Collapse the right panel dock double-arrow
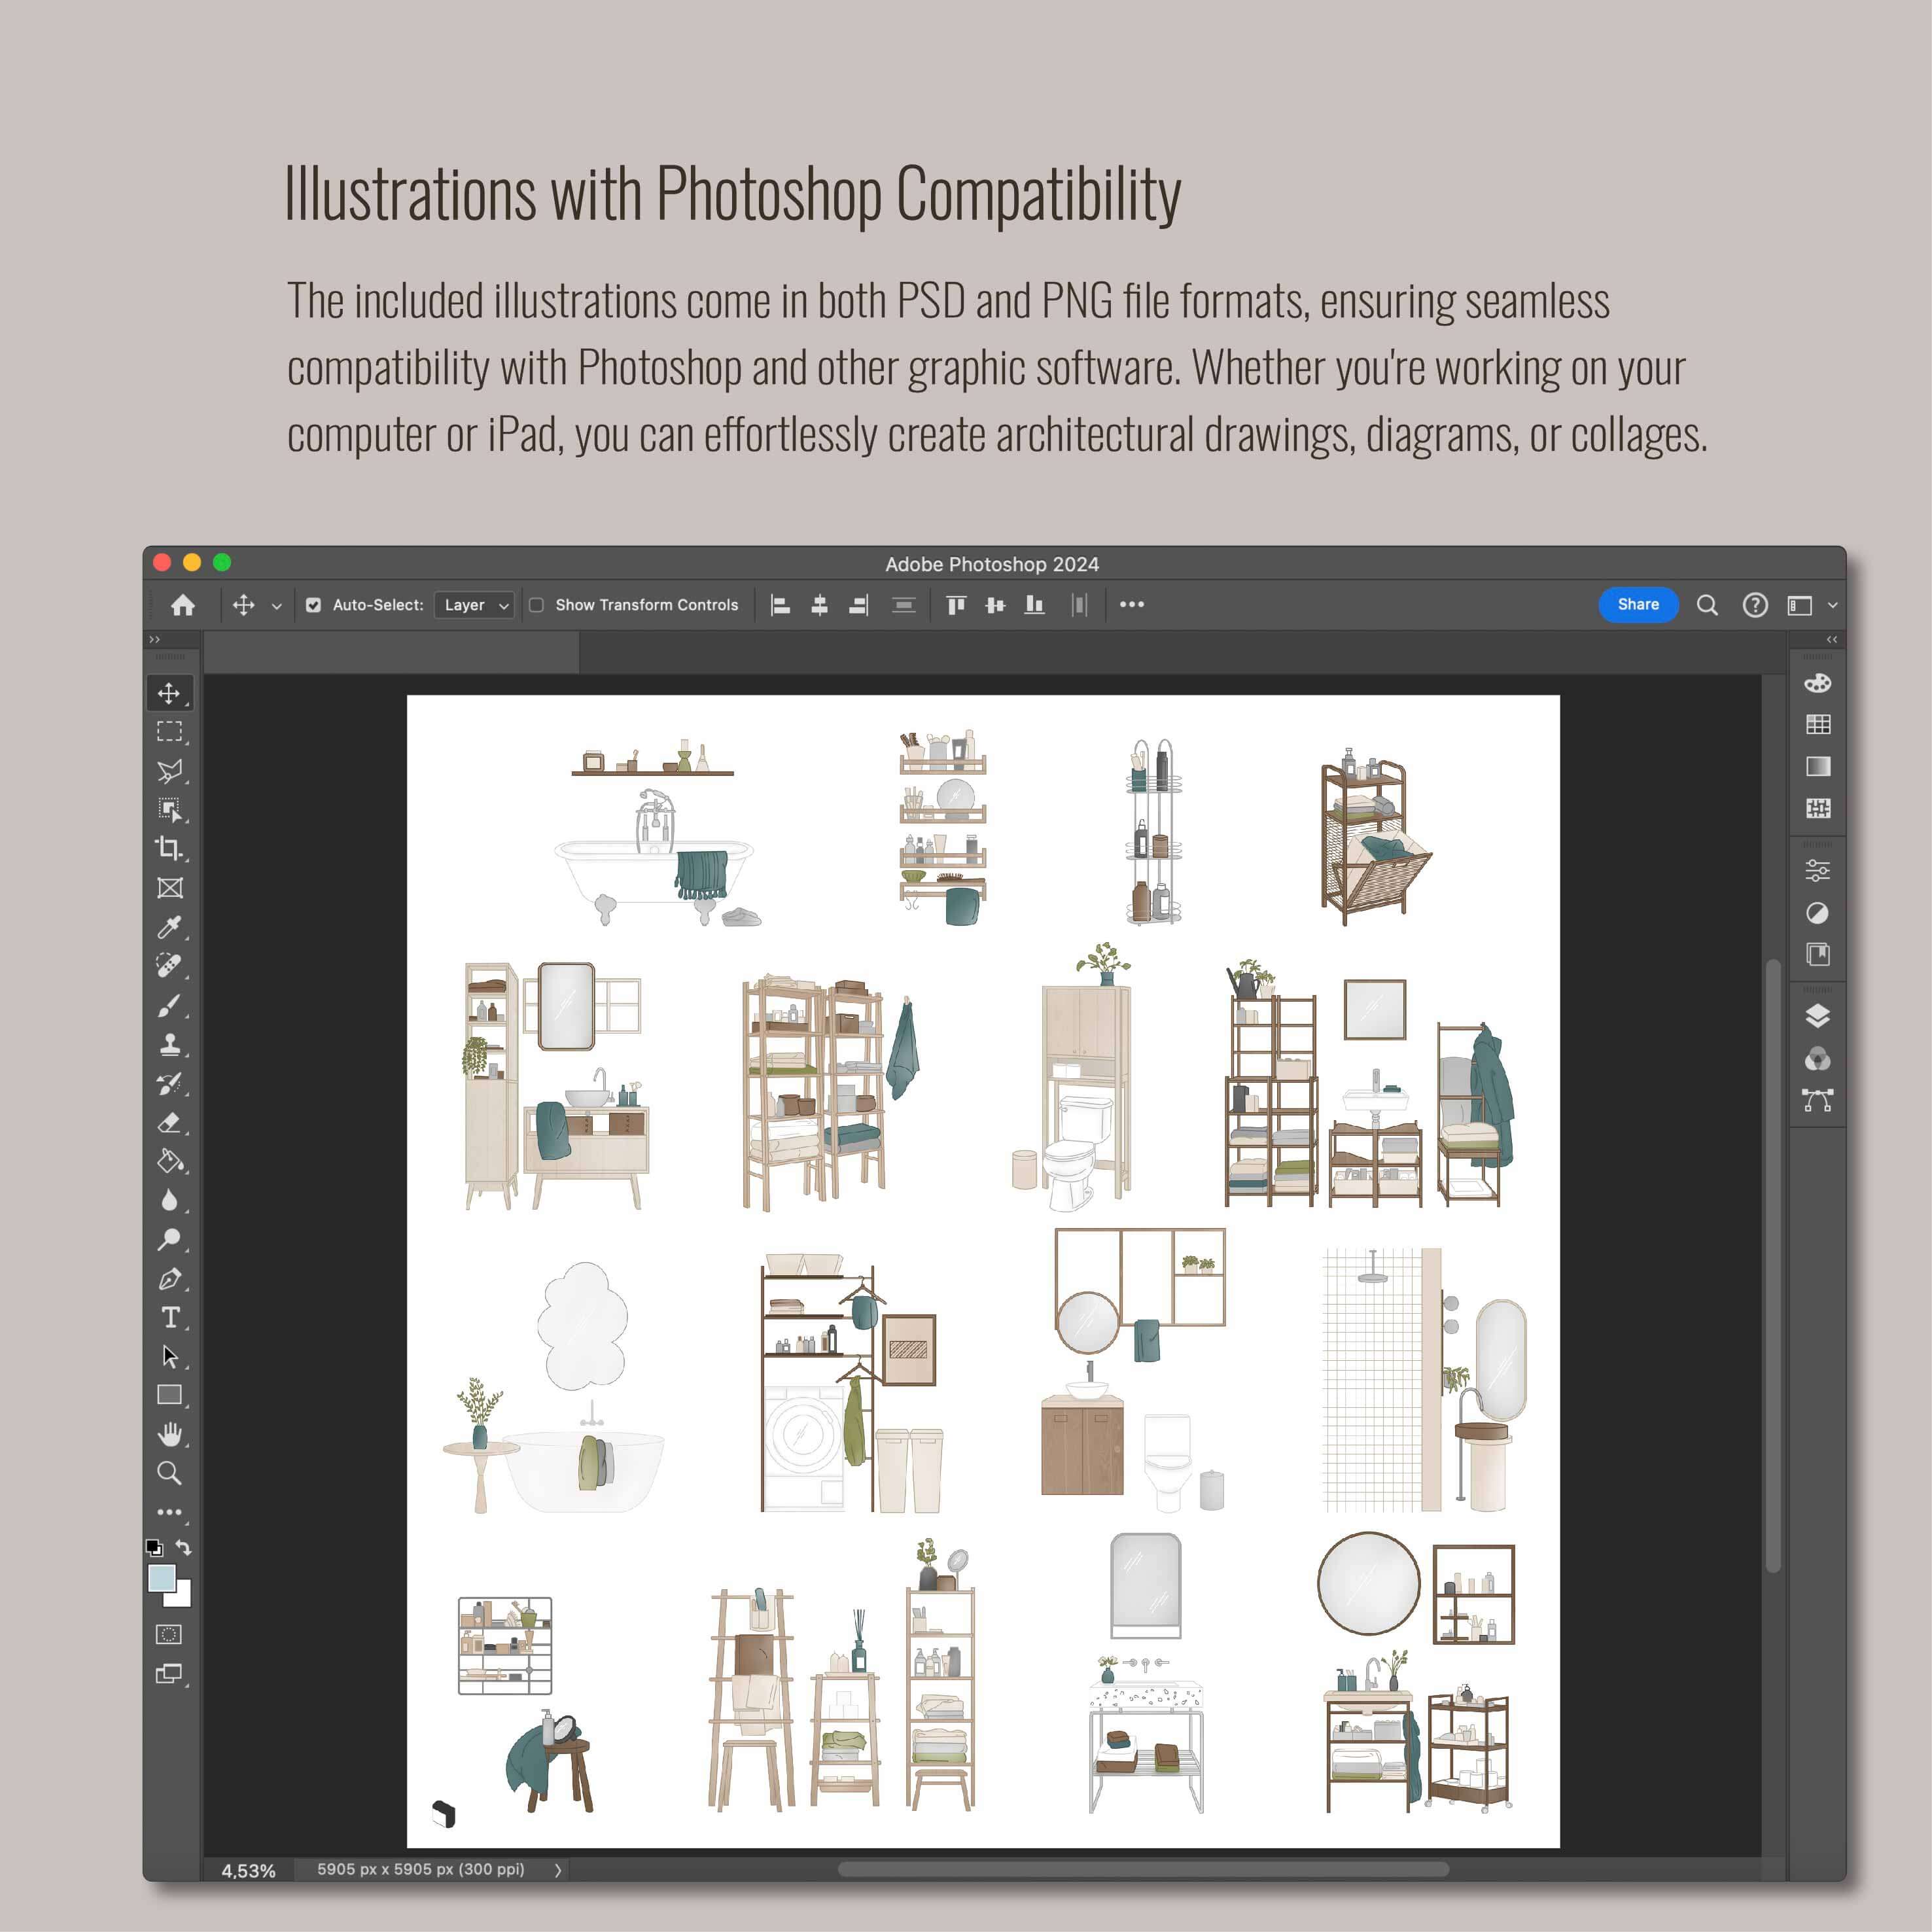Screen dimensions: 1932x1932 [1832, 640]
